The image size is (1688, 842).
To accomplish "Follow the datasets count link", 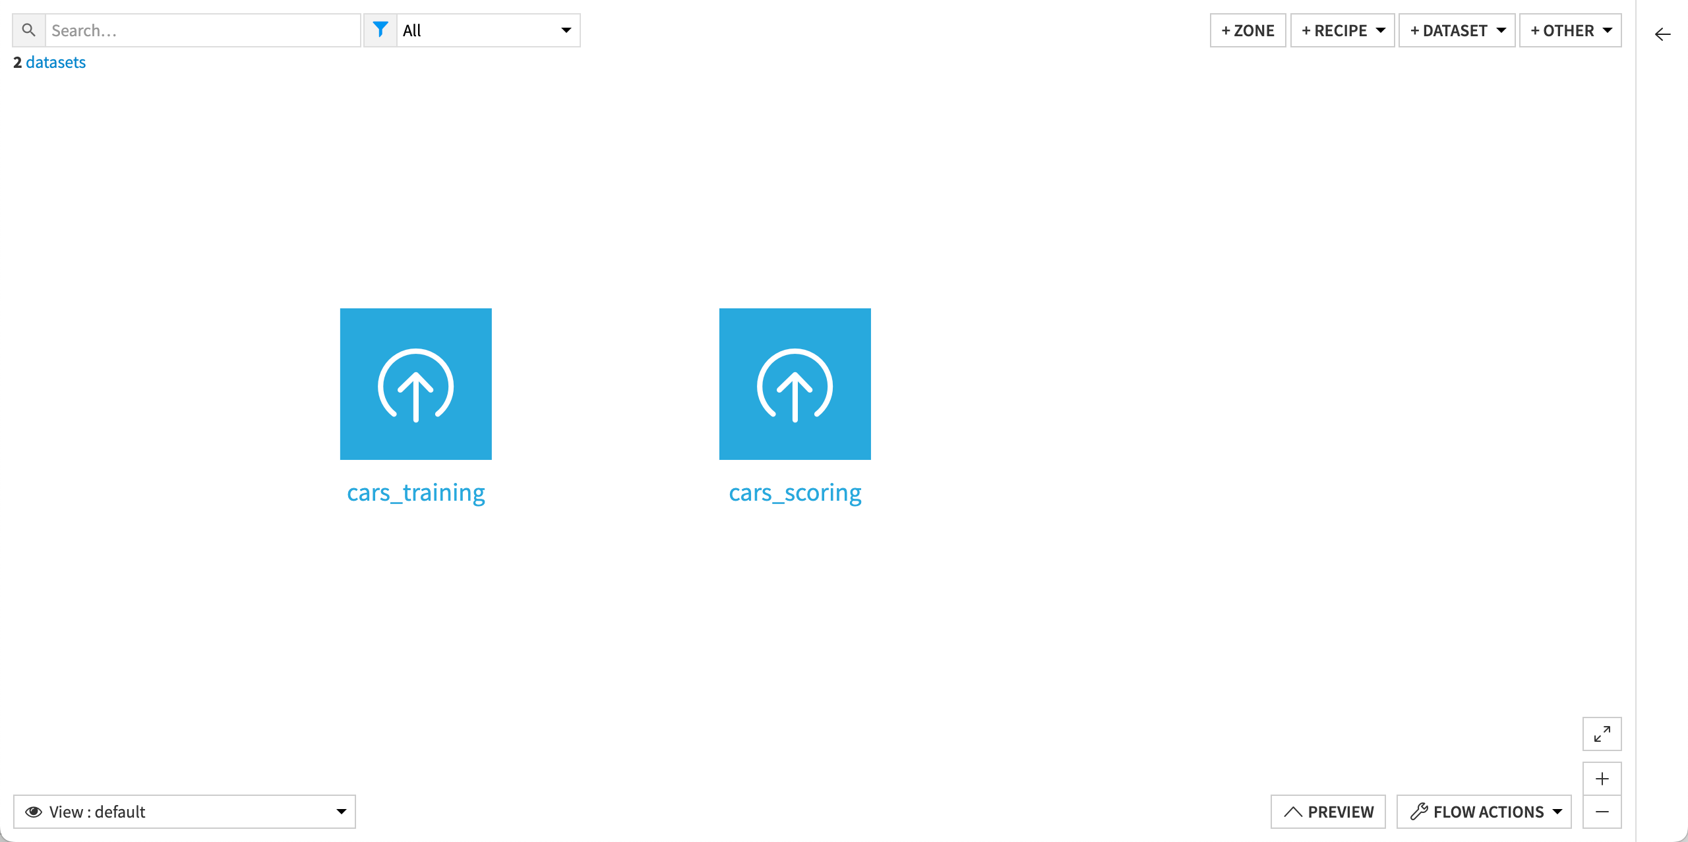I will [55, 62].
